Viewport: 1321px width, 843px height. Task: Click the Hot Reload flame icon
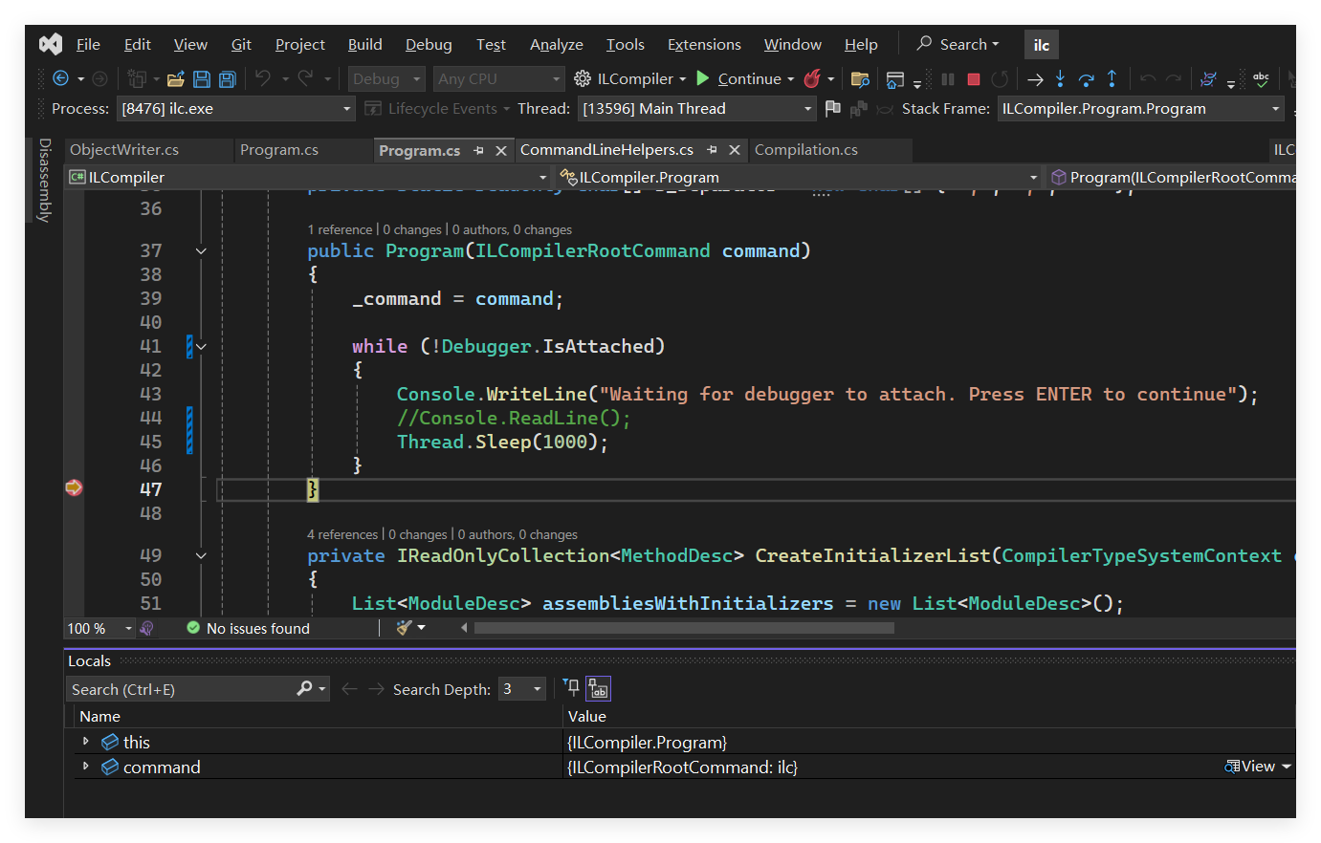(x=812, y=78)
